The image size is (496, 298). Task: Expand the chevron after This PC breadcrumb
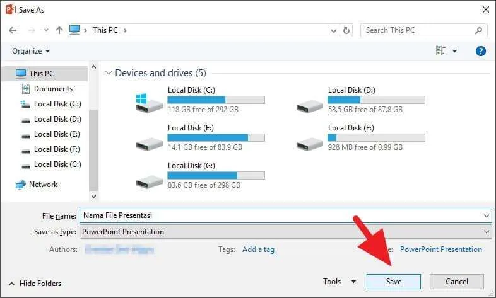click(126, 31)
